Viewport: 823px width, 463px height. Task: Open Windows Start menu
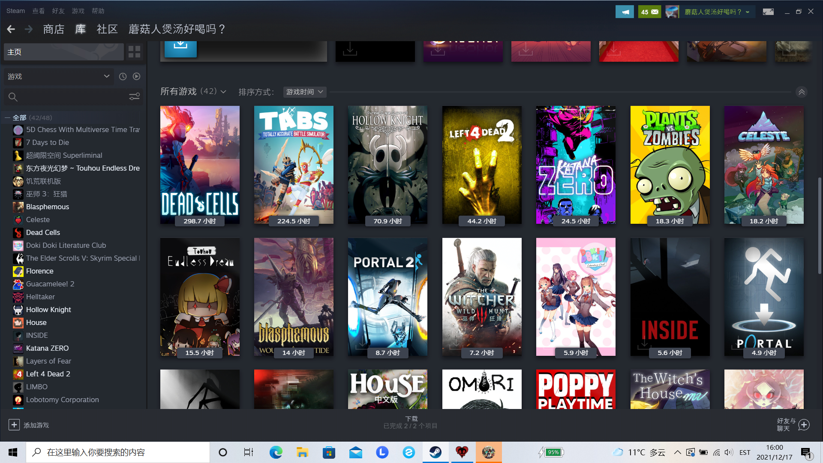pos(13,452)
